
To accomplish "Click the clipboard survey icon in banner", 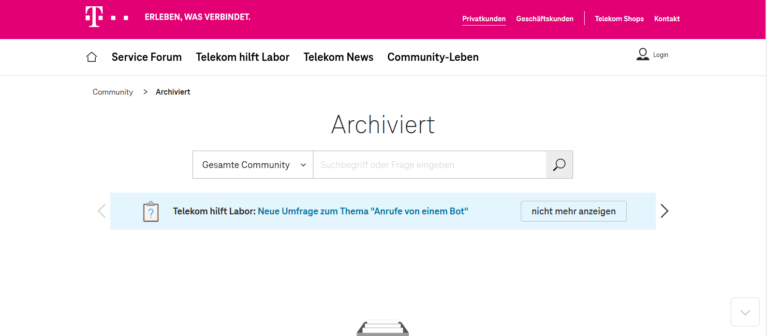I will pos(151,211).
